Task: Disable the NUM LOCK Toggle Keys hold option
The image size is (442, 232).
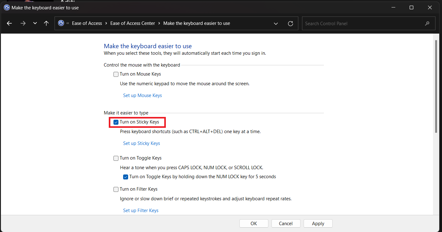Action: pyautogui.click(x=126, y=177)
